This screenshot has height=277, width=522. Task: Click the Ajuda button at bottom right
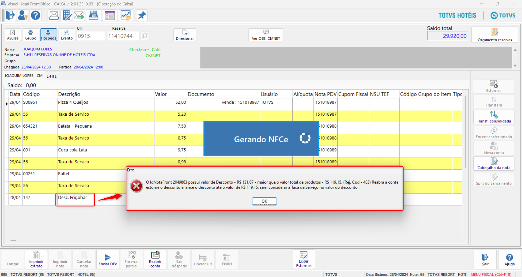coord(509,260)
